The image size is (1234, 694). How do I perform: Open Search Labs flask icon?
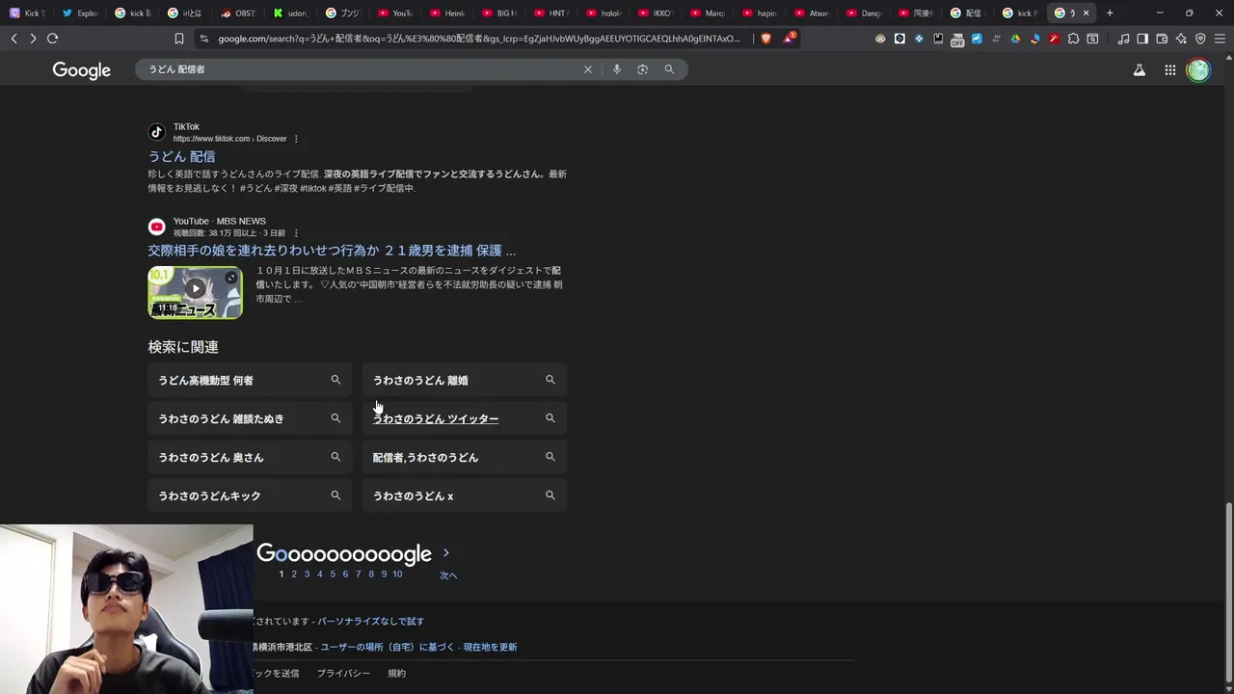(1140, 69)
